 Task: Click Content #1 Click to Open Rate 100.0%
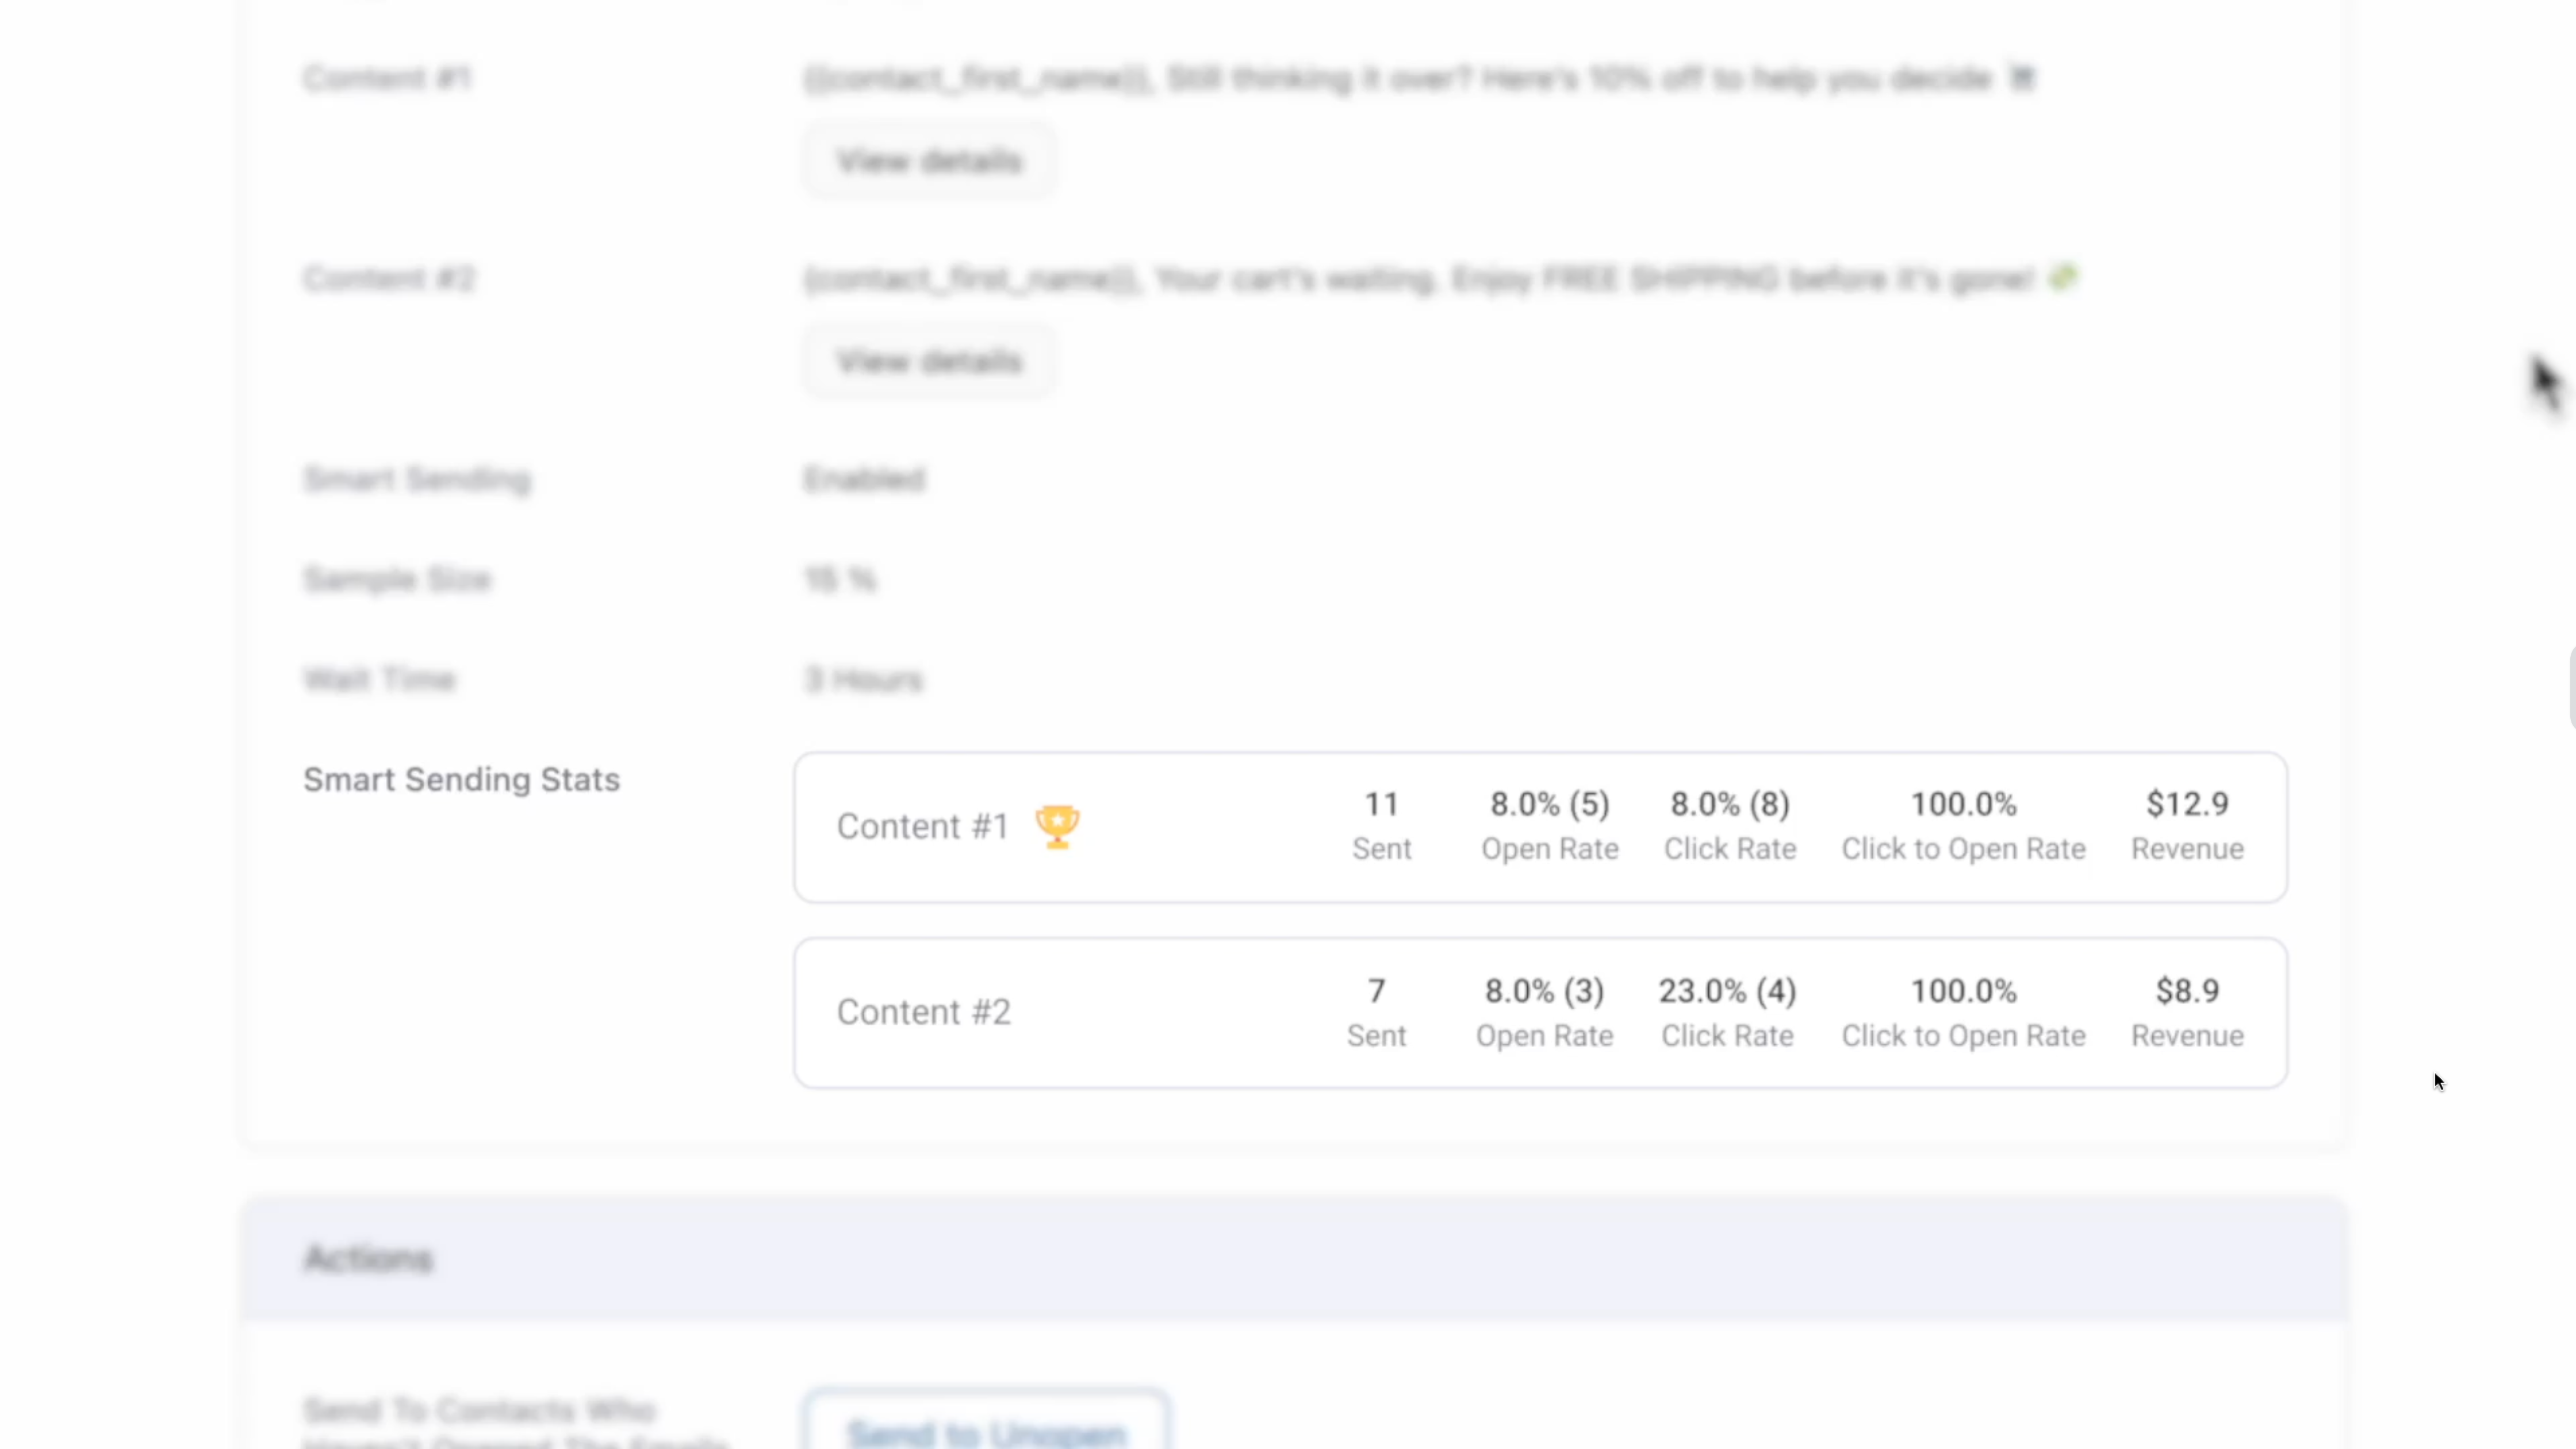tap(1963, 804)
